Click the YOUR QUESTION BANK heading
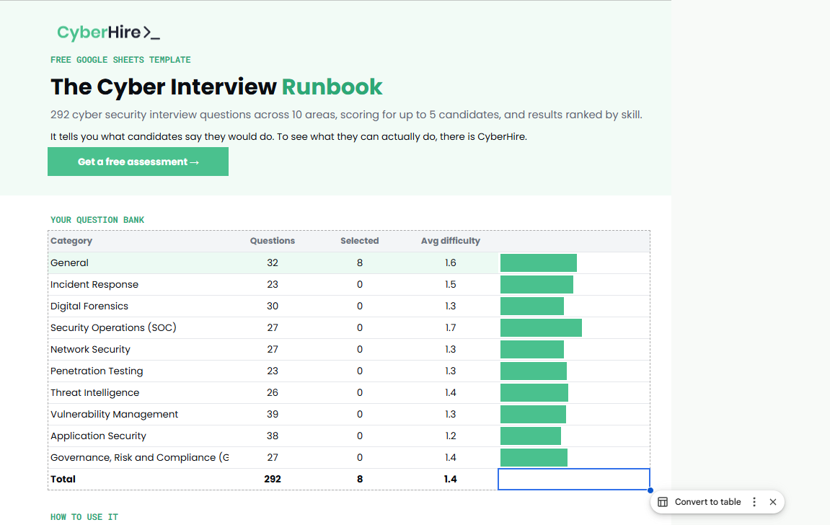 coord(97,220)
